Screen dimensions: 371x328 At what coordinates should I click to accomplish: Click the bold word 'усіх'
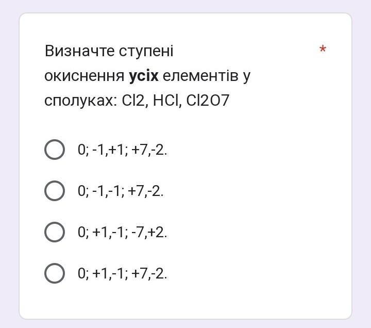(x=144, y=76)
